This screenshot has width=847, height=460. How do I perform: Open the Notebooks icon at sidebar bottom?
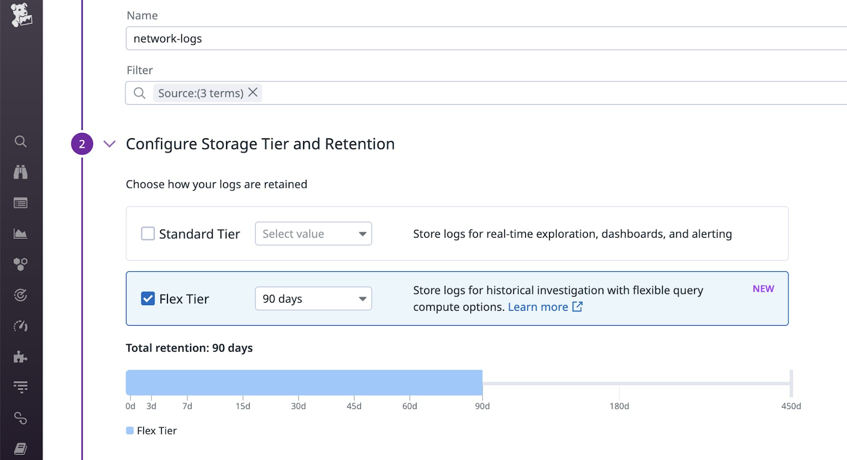20,448
